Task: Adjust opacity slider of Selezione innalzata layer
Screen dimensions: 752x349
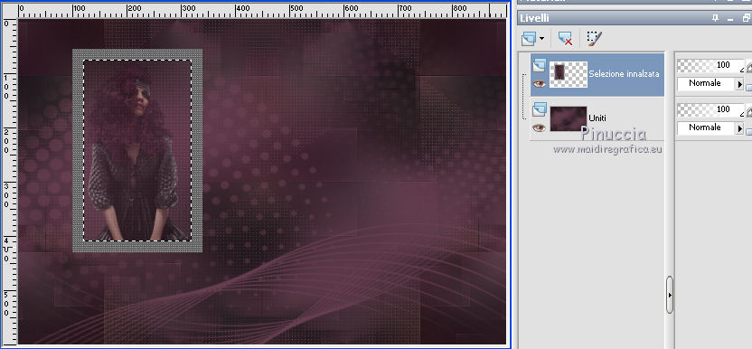Action: (710, 65)
